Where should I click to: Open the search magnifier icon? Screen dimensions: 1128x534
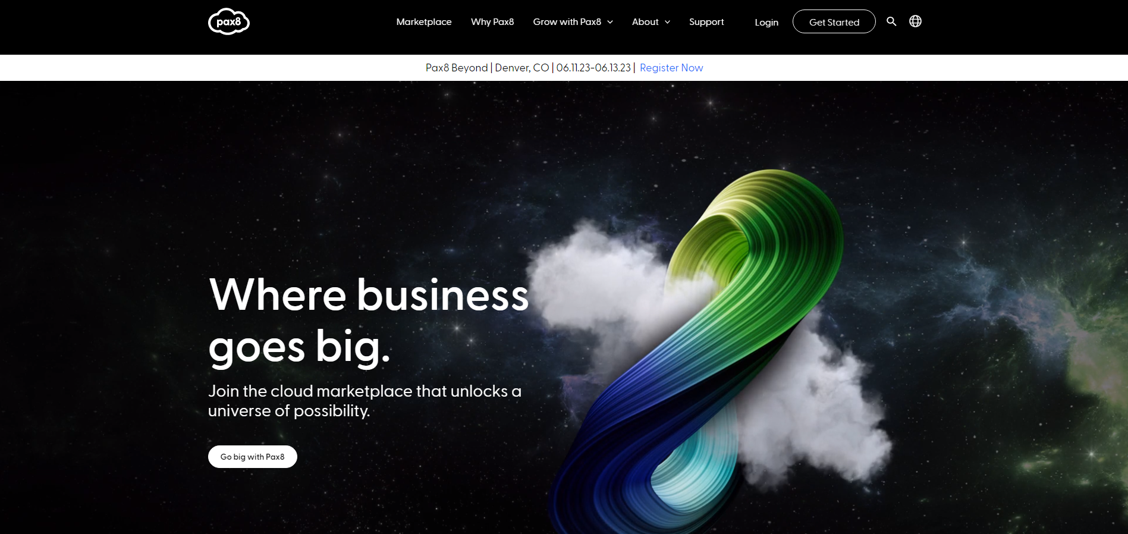point(891,21)
